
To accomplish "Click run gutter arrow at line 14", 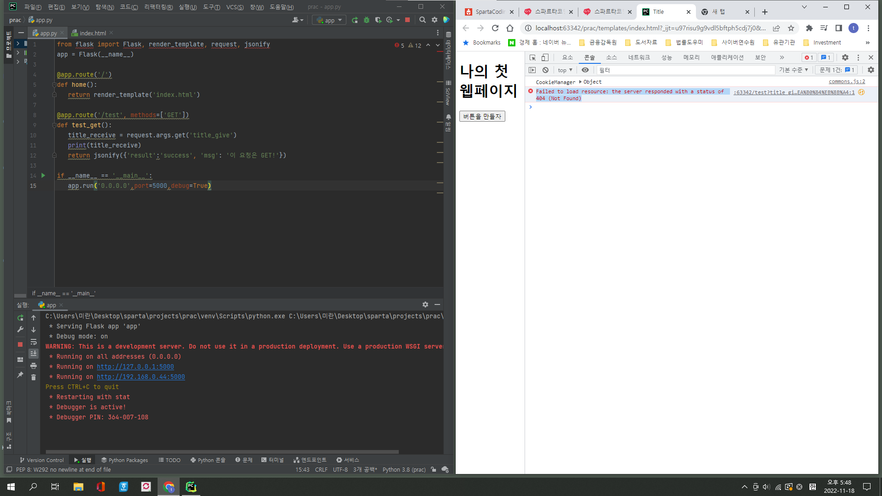I will [x=43, y=175].
